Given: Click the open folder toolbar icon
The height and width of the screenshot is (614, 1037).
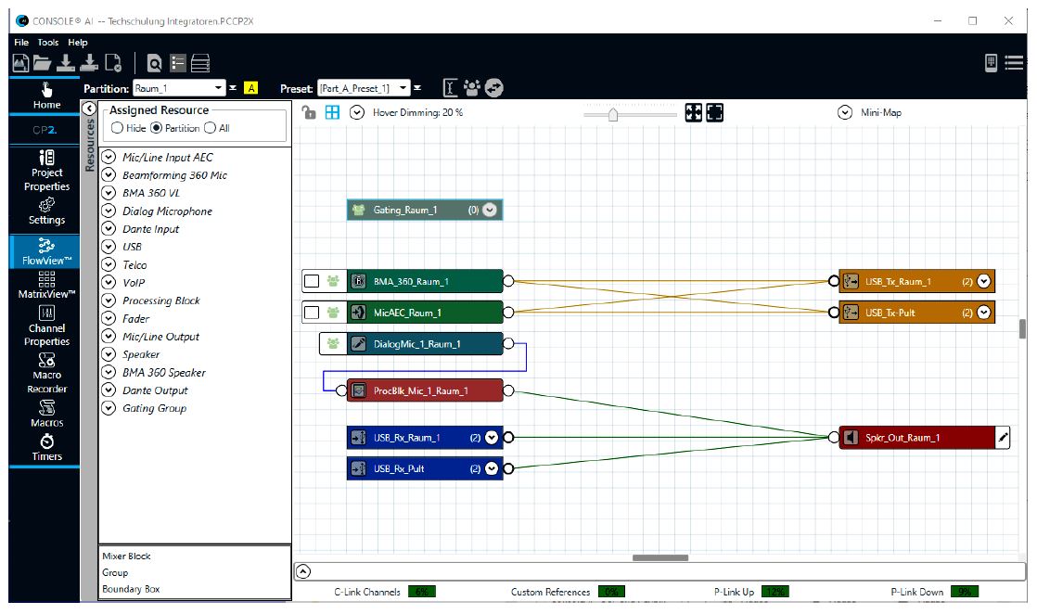Looking at the screenshot, I should pyautogui.click(x=43, y=63).
